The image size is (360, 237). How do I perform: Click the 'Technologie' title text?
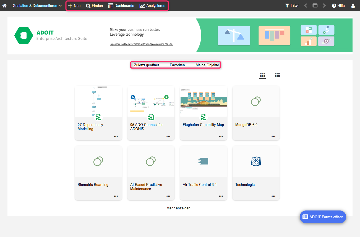point(245,185)
